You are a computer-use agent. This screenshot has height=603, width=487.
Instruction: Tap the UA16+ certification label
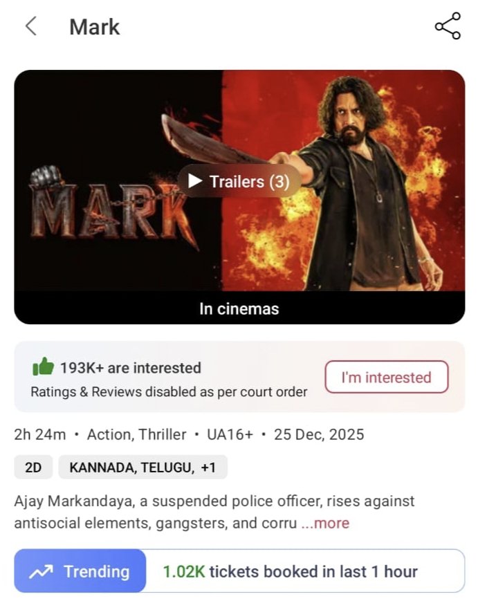point(230,434)
